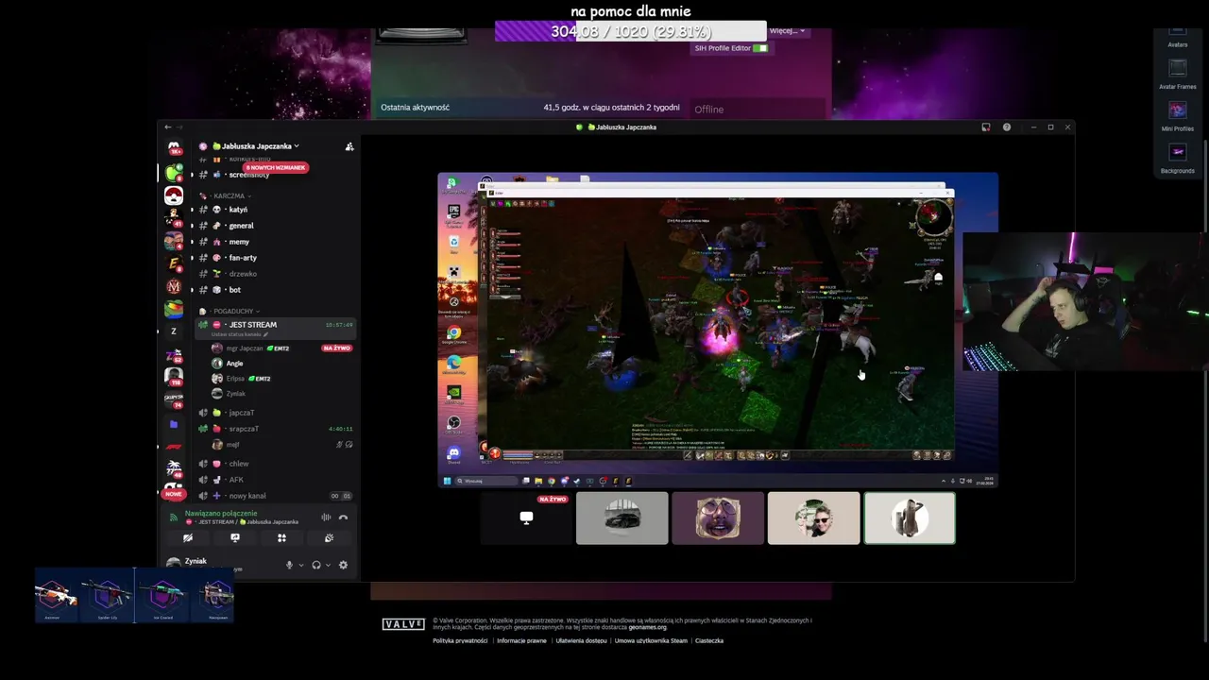
Task: Open geonames.org link in Steam footer
Action: pyautogui.click(x=647, y=627)
